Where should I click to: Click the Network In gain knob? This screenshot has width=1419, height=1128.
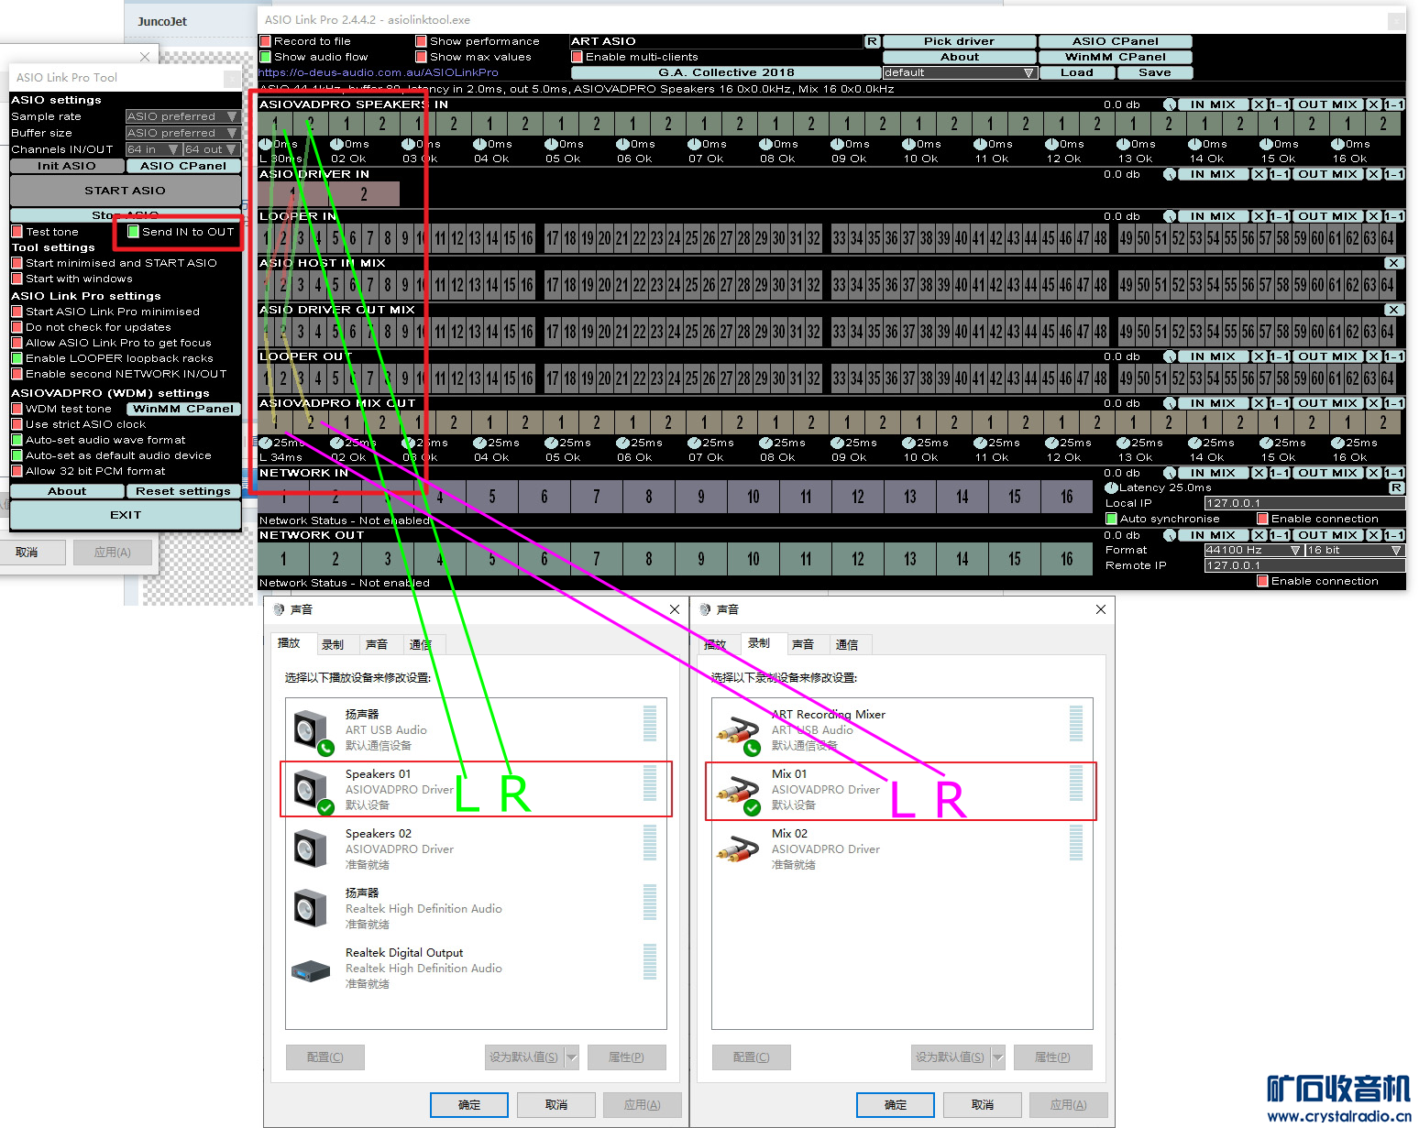pyautogui.click(x=1170, y=473)
